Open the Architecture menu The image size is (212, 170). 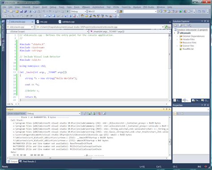(x=98, y=7)
